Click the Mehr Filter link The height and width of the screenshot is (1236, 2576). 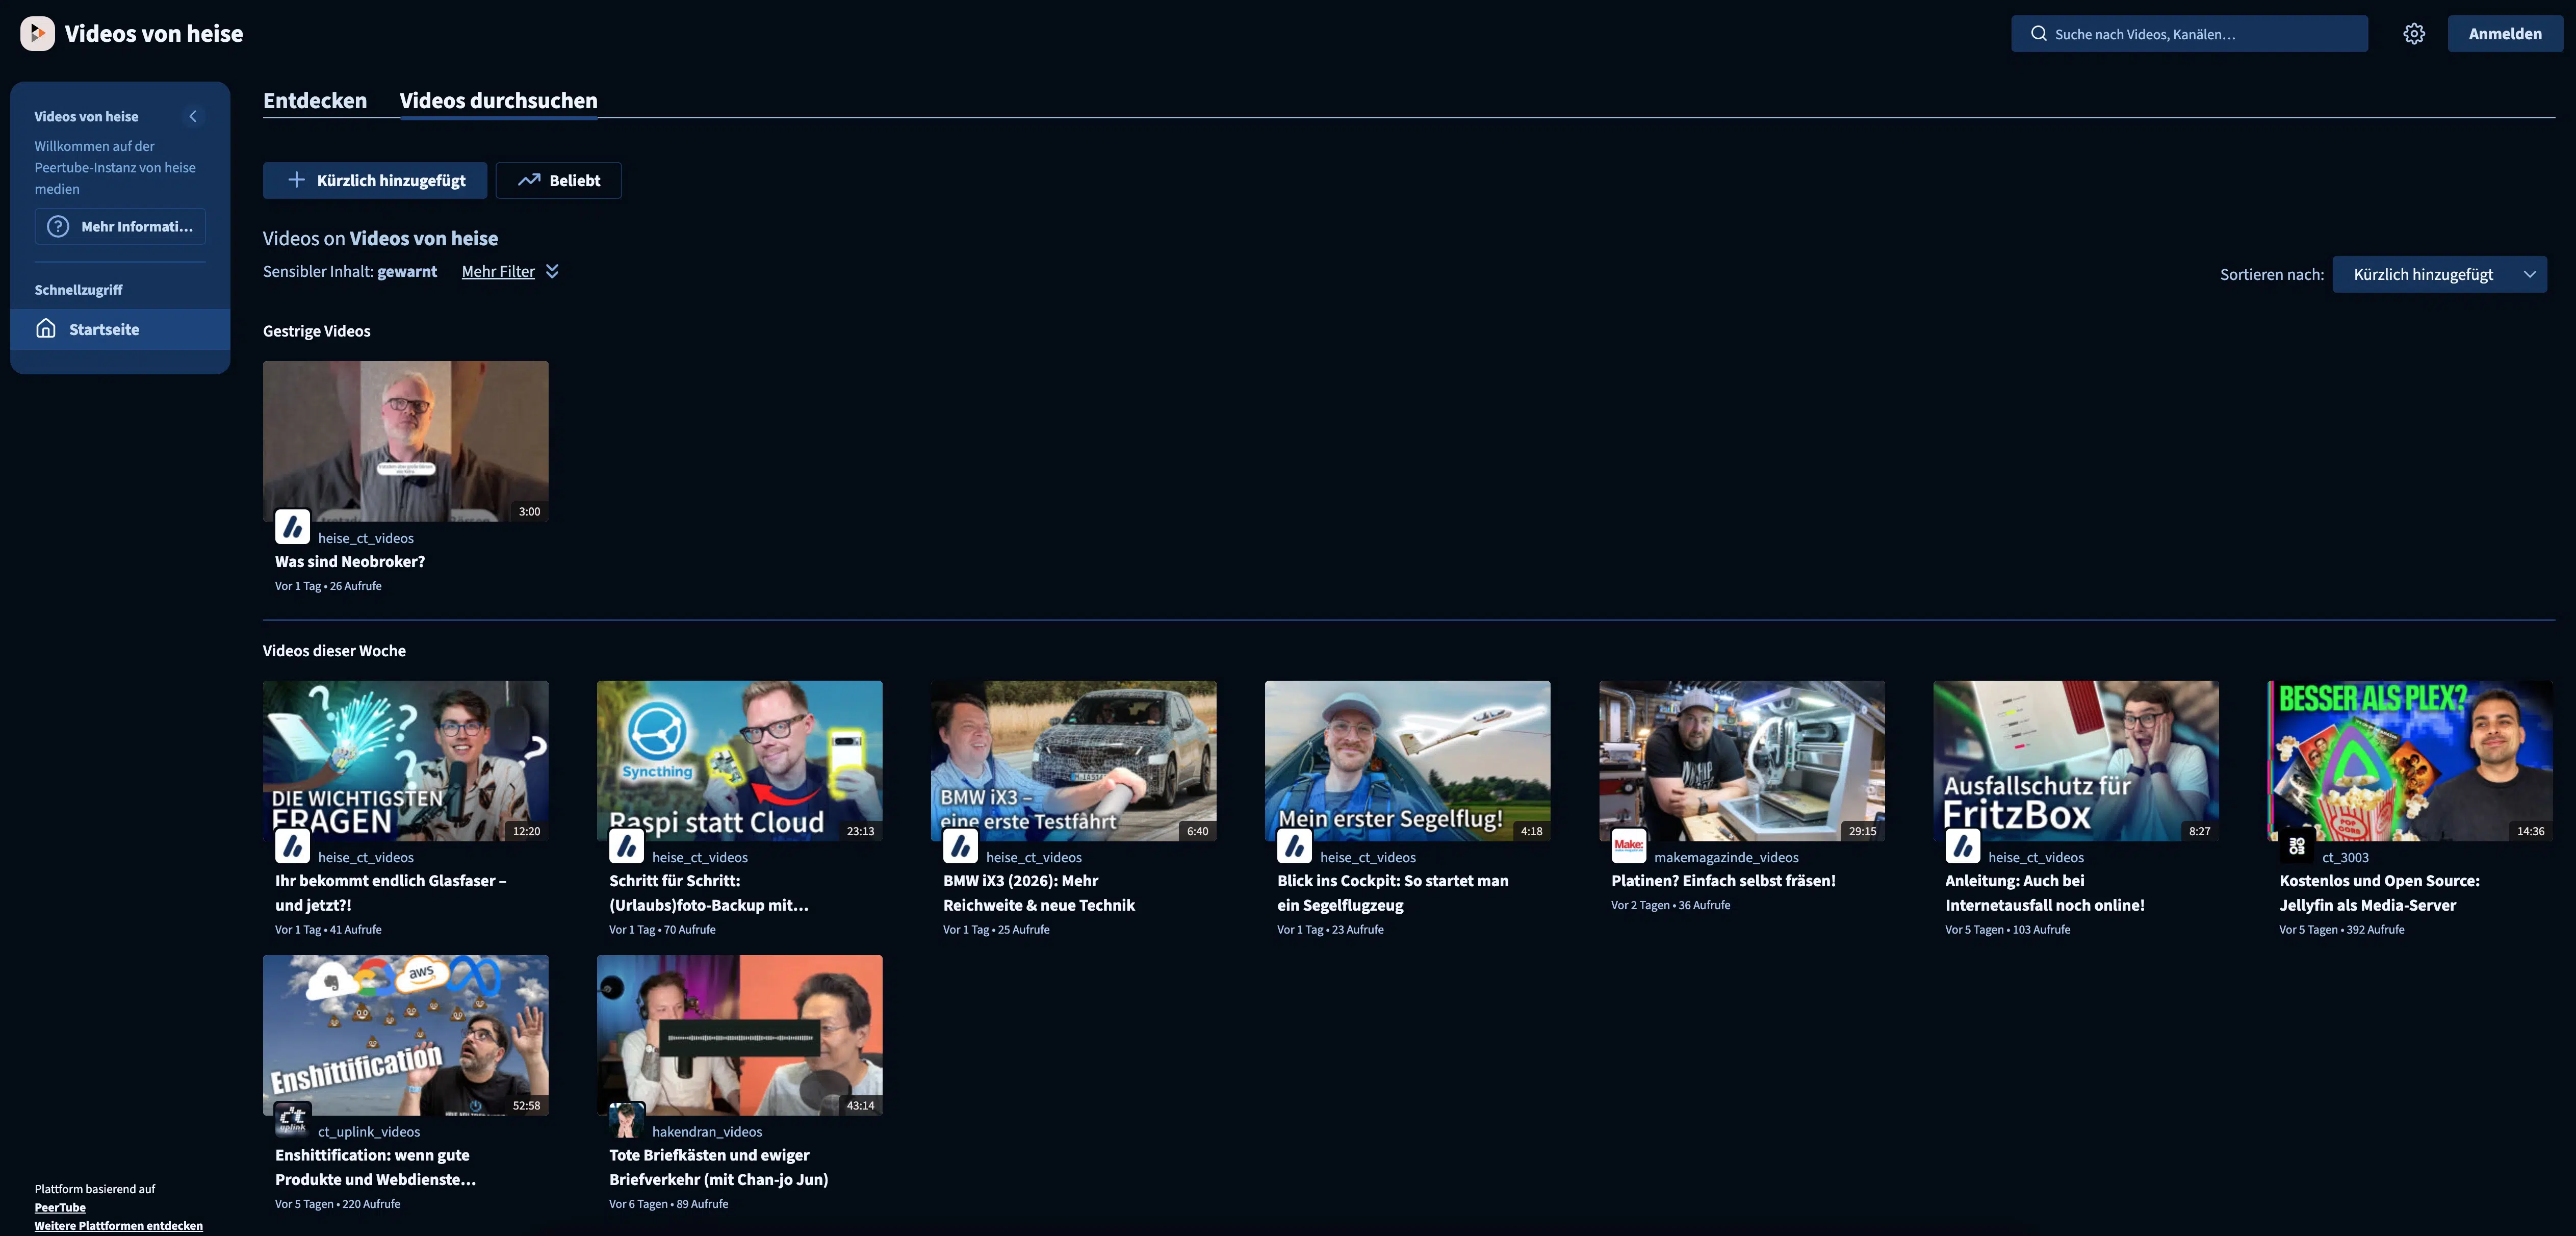point(498,271)
